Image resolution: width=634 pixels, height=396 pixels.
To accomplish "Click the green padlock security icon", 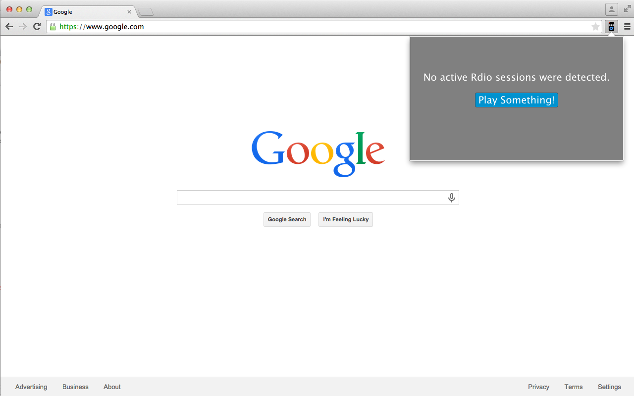I will click(53, 27).
